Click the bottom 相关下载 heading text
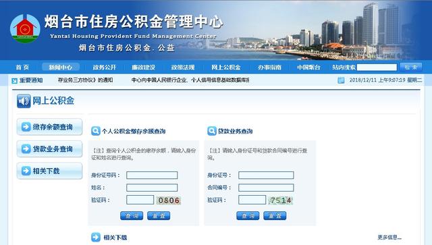The image size is (432, 245). [115, 238]
